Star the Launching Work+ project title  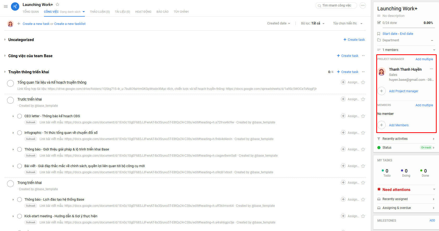click(x=58, y=4)
